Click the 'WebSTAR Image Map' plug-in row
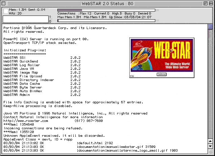215x156 pixels. [x=42, y=73]
